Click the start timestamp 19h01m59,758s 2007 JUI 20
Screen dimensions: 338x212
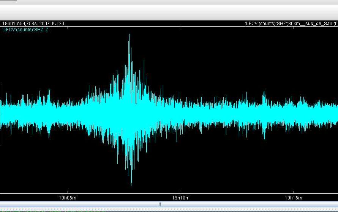pos(33,24)
